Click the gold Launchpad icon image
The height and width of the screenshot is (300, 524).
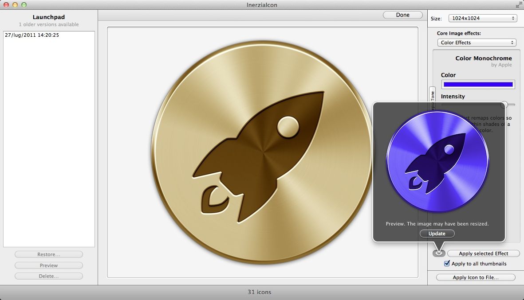click(263, 152)
